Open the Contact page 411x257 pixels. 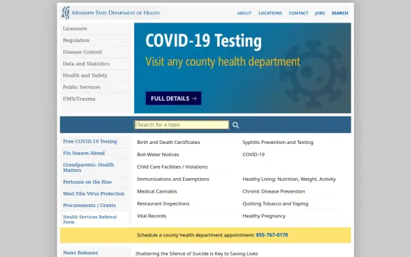point(299,13)
